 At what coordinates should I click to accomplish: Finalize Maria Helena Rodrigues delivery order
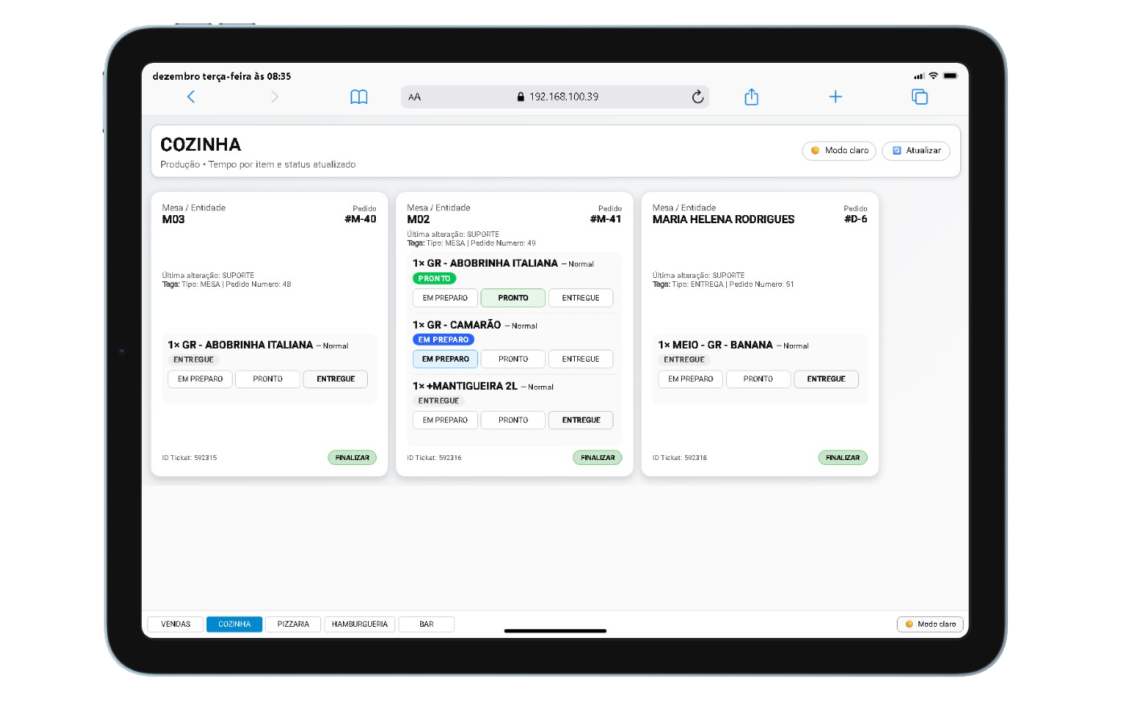842,458
